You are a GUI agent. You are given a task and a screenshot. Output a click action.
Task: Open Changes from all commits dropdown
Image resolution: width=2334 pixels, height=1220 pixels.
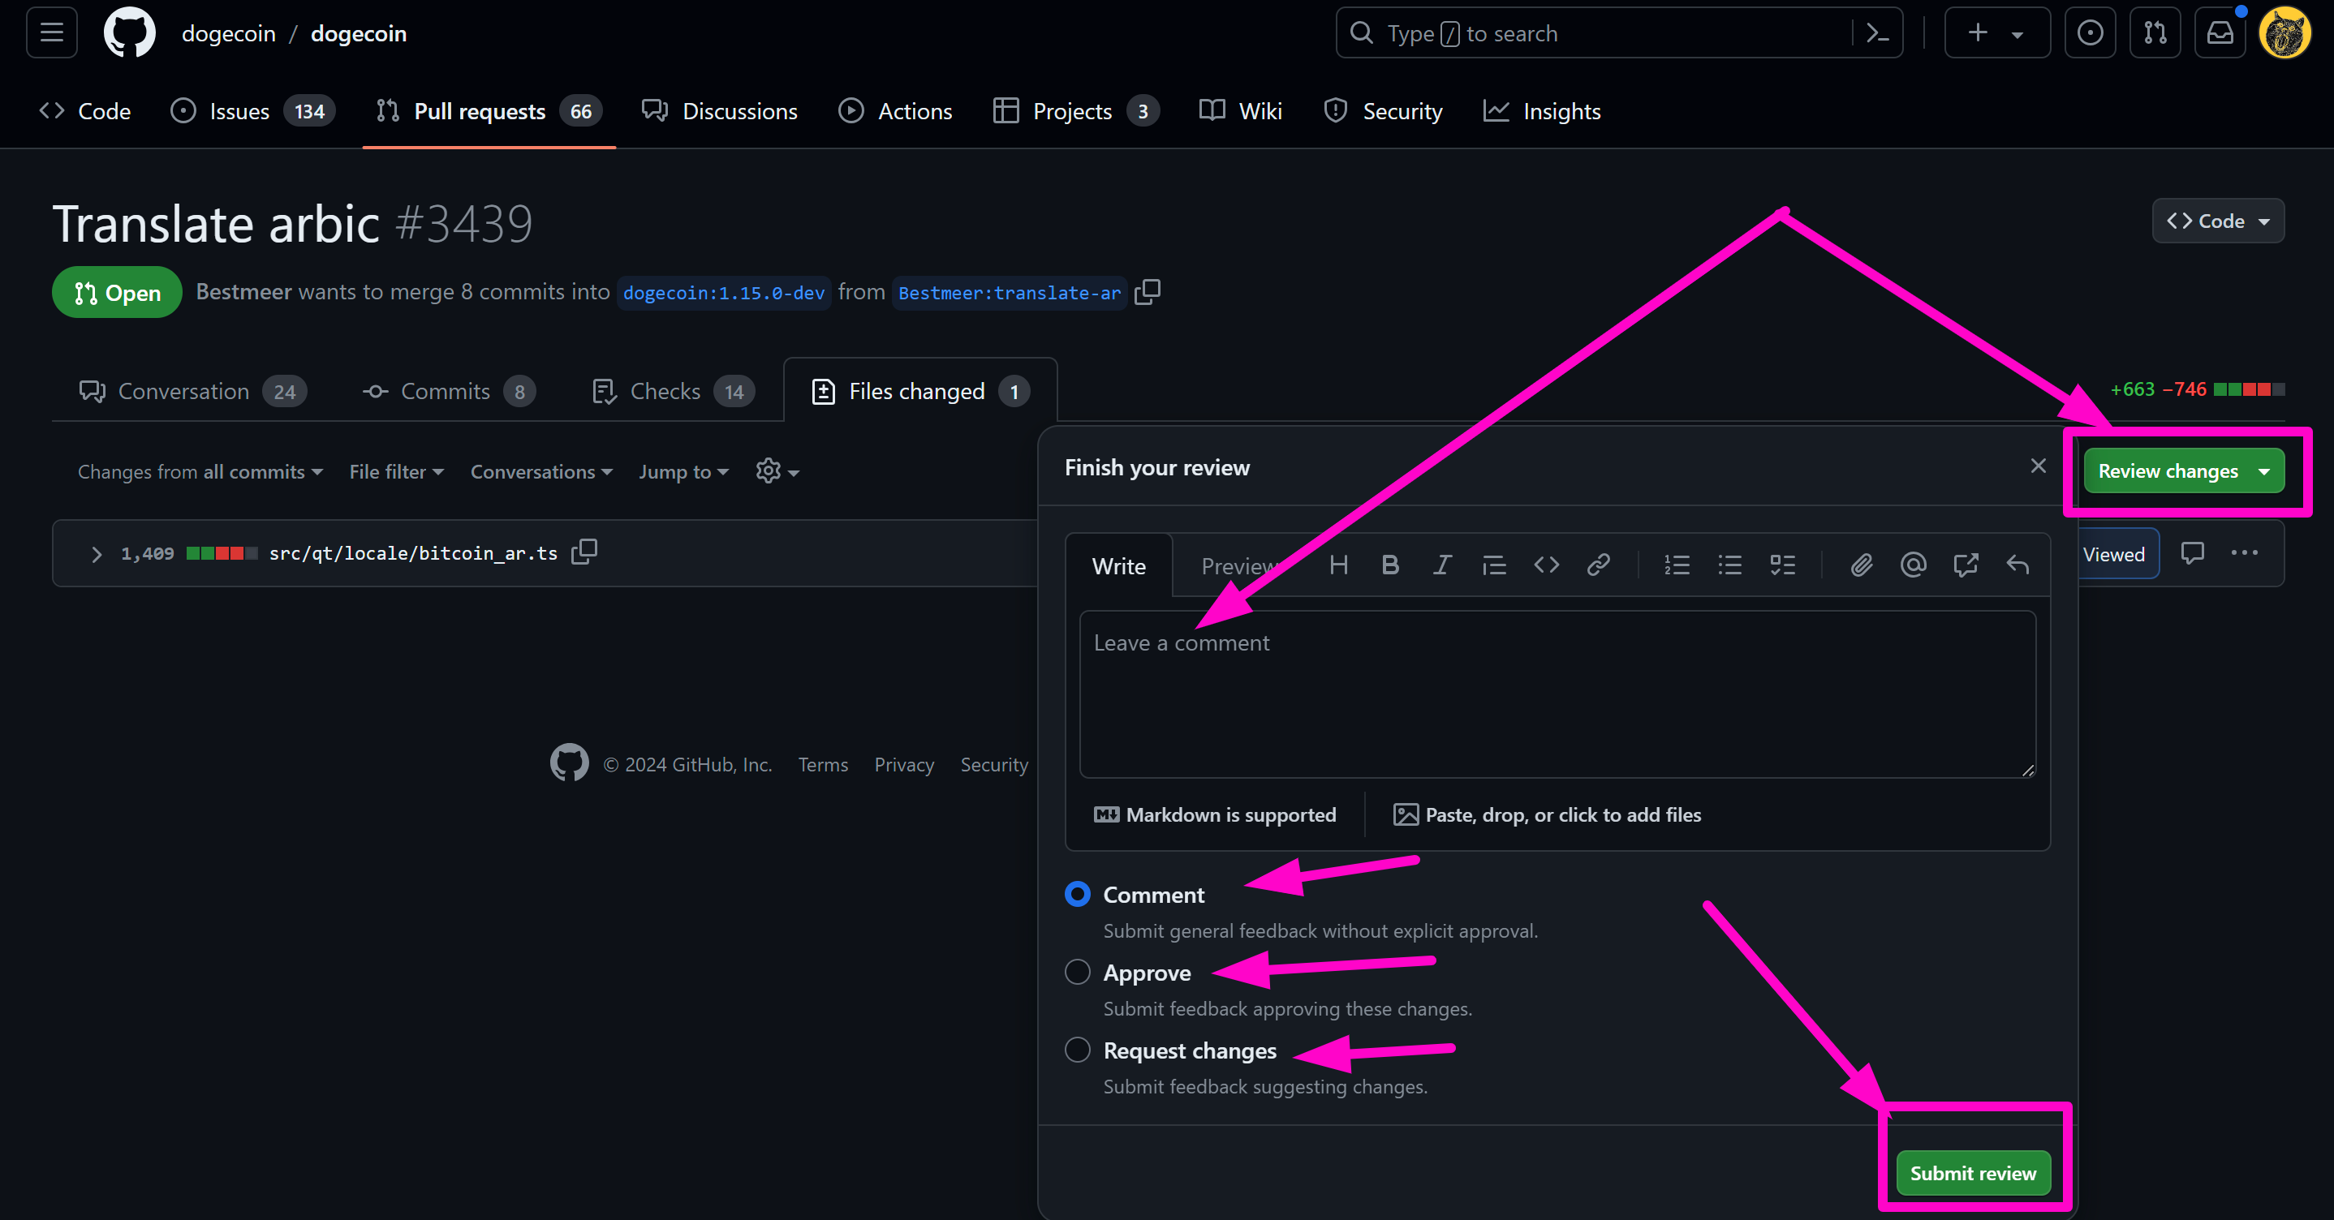(x=200, y=472)
